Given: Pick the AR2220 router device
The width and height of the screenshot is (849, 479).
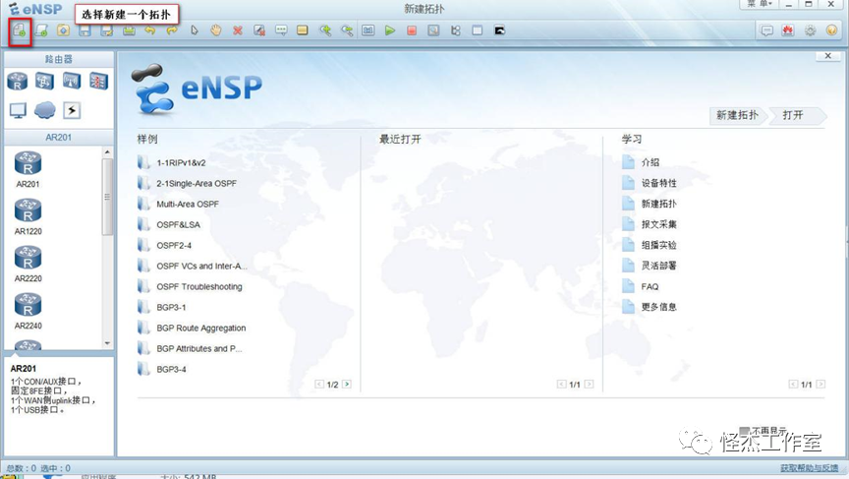Looking at the screenshot, I should pyautogui.click(x=28, y=264).
